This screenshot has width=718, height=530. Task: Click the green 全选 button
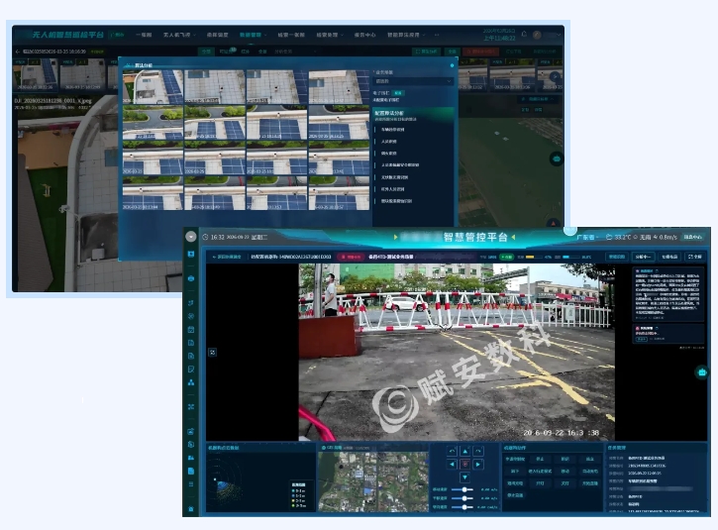click(x=452, y=52)
